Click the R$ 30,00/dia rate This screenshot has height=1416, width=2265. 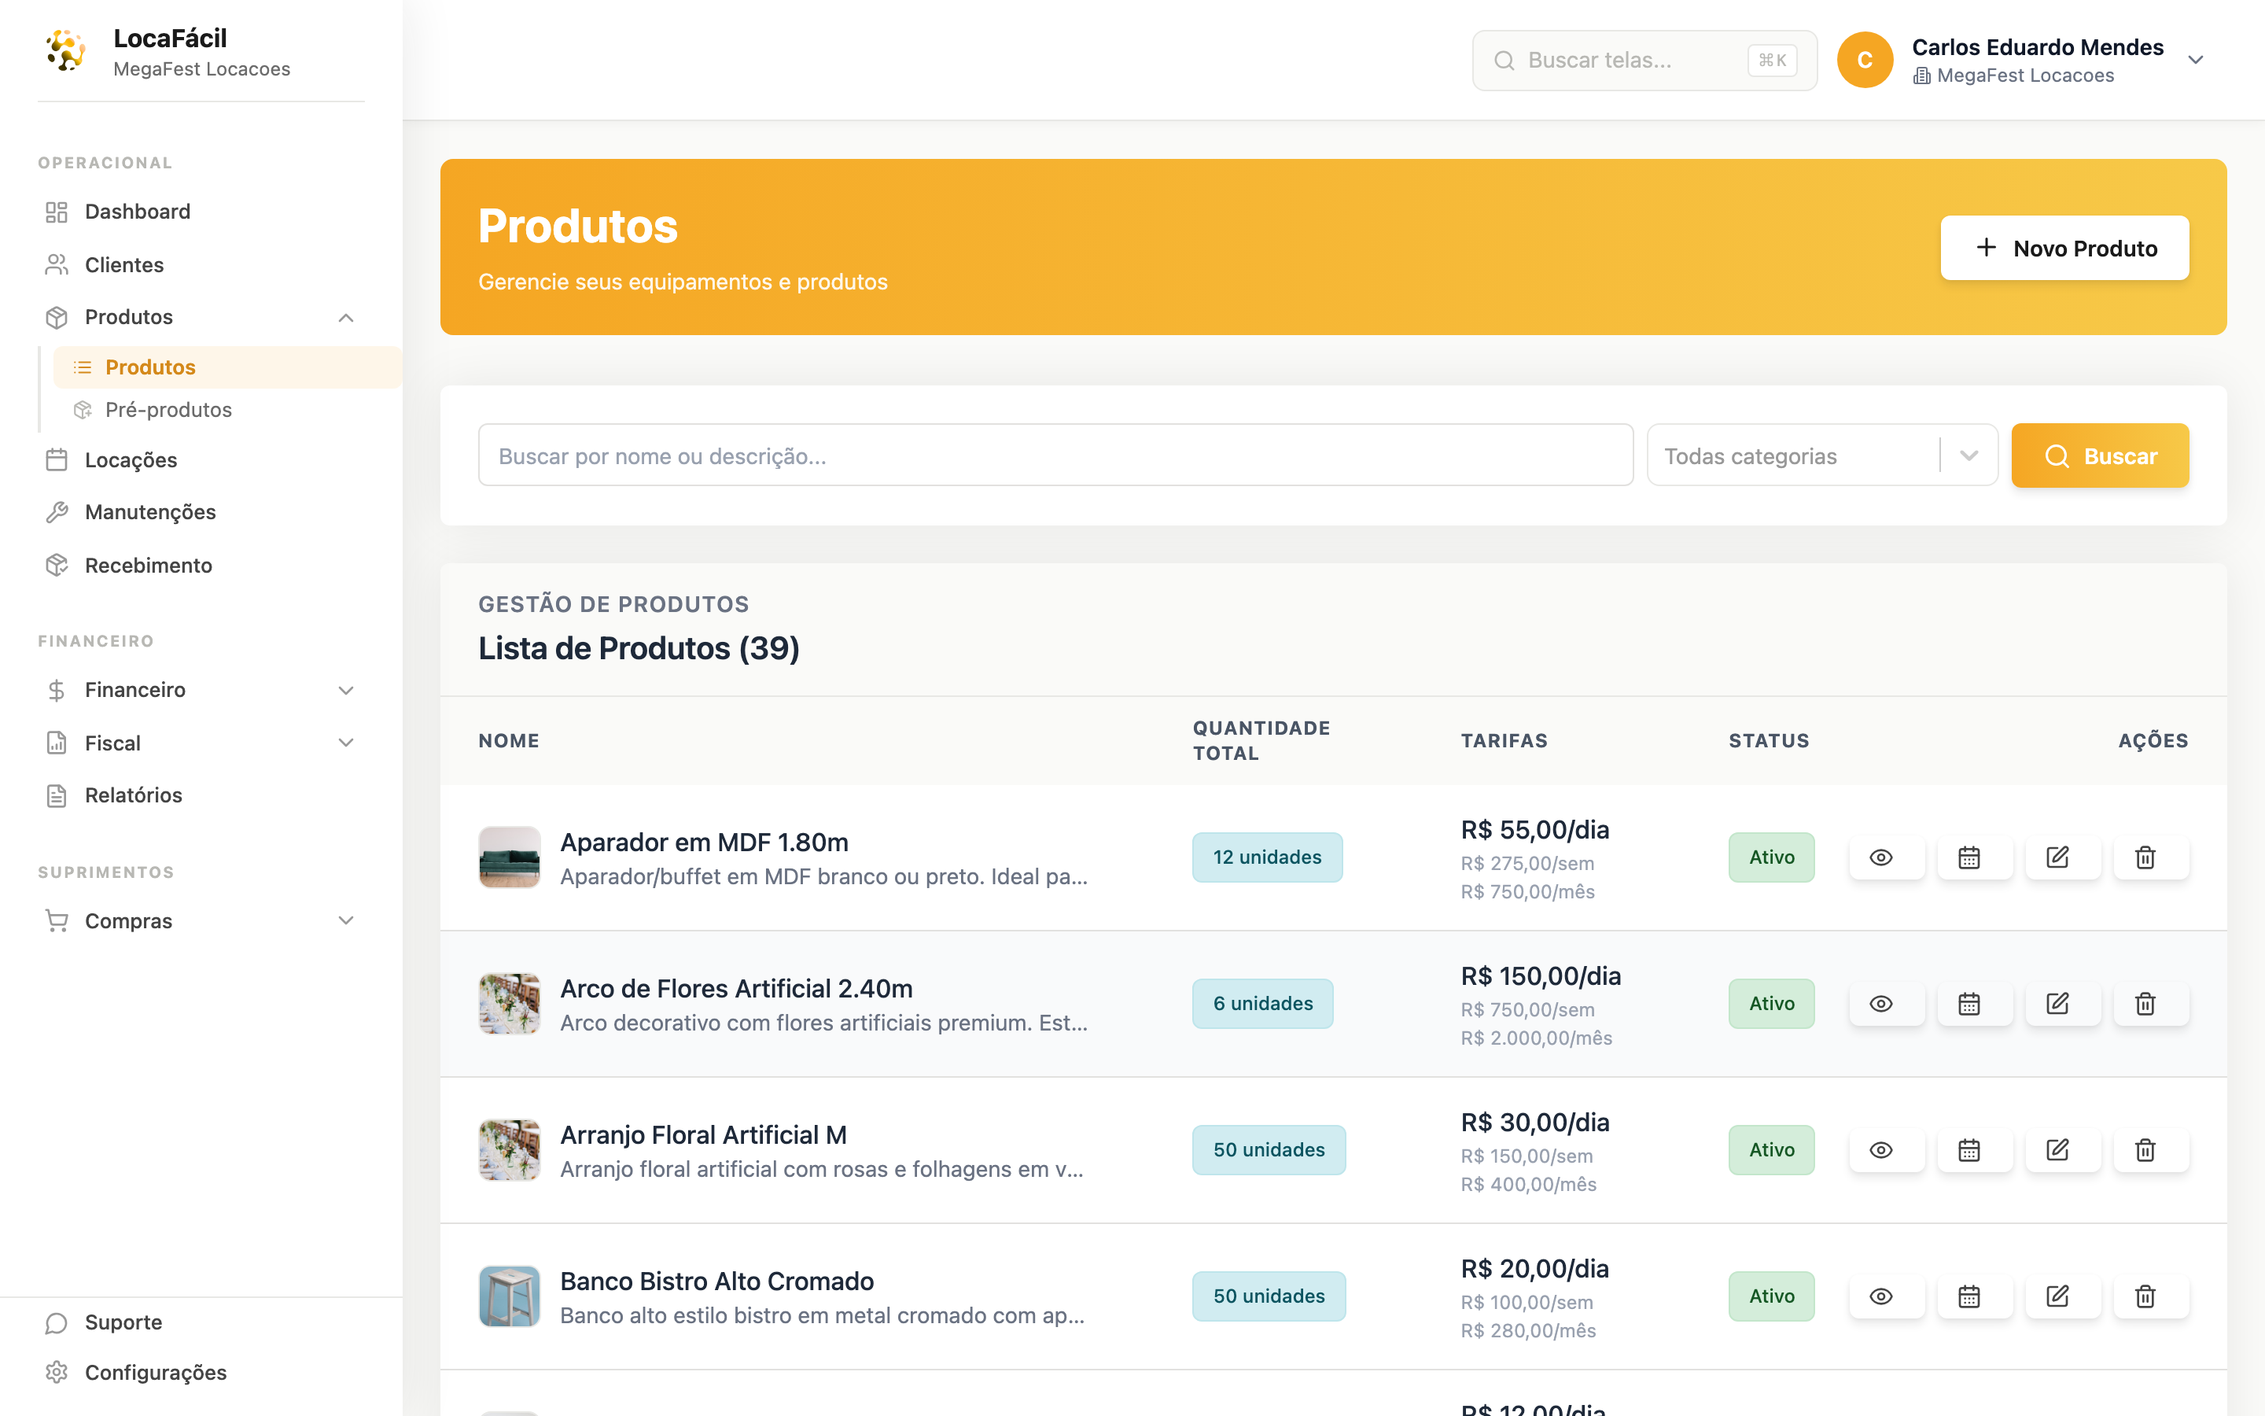coord(1535,1122)
